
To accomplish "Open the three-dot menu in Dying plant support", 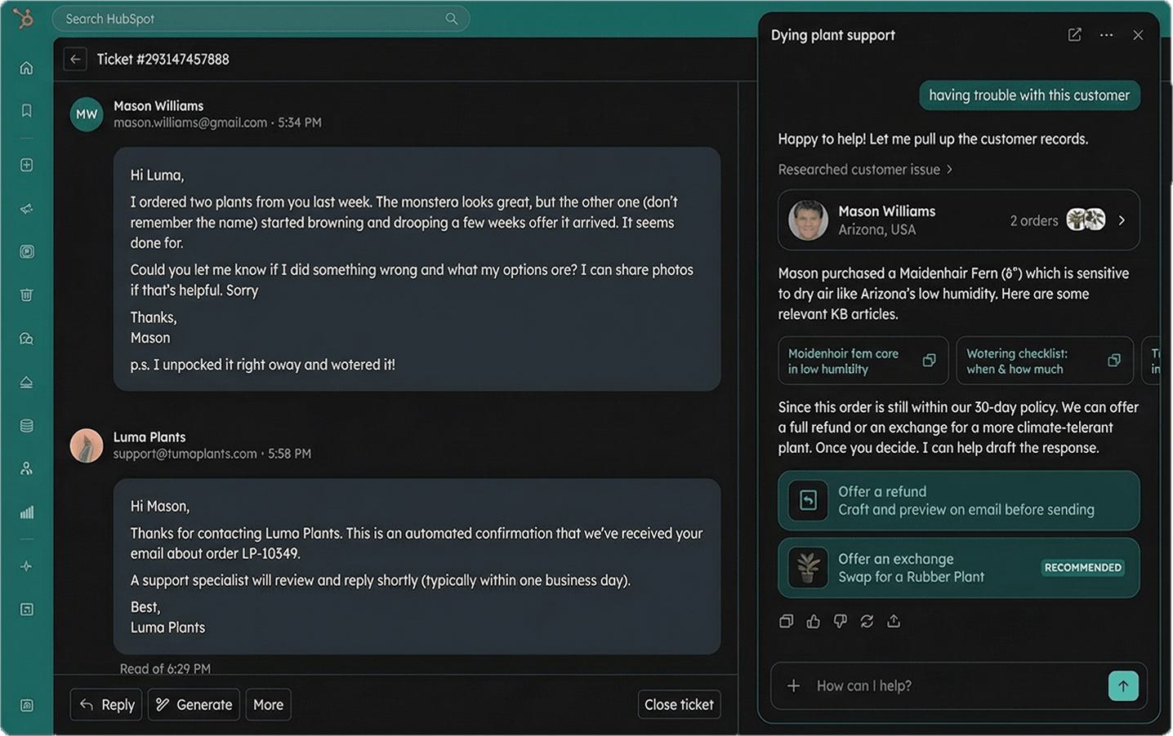I will tap(1106, 35).
